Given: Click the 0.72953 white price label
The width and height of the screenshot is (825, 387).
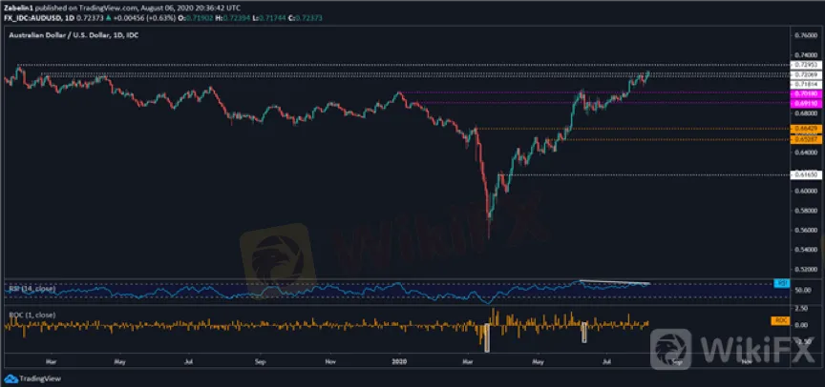Looking at the screenshot, I should [807, 65].
